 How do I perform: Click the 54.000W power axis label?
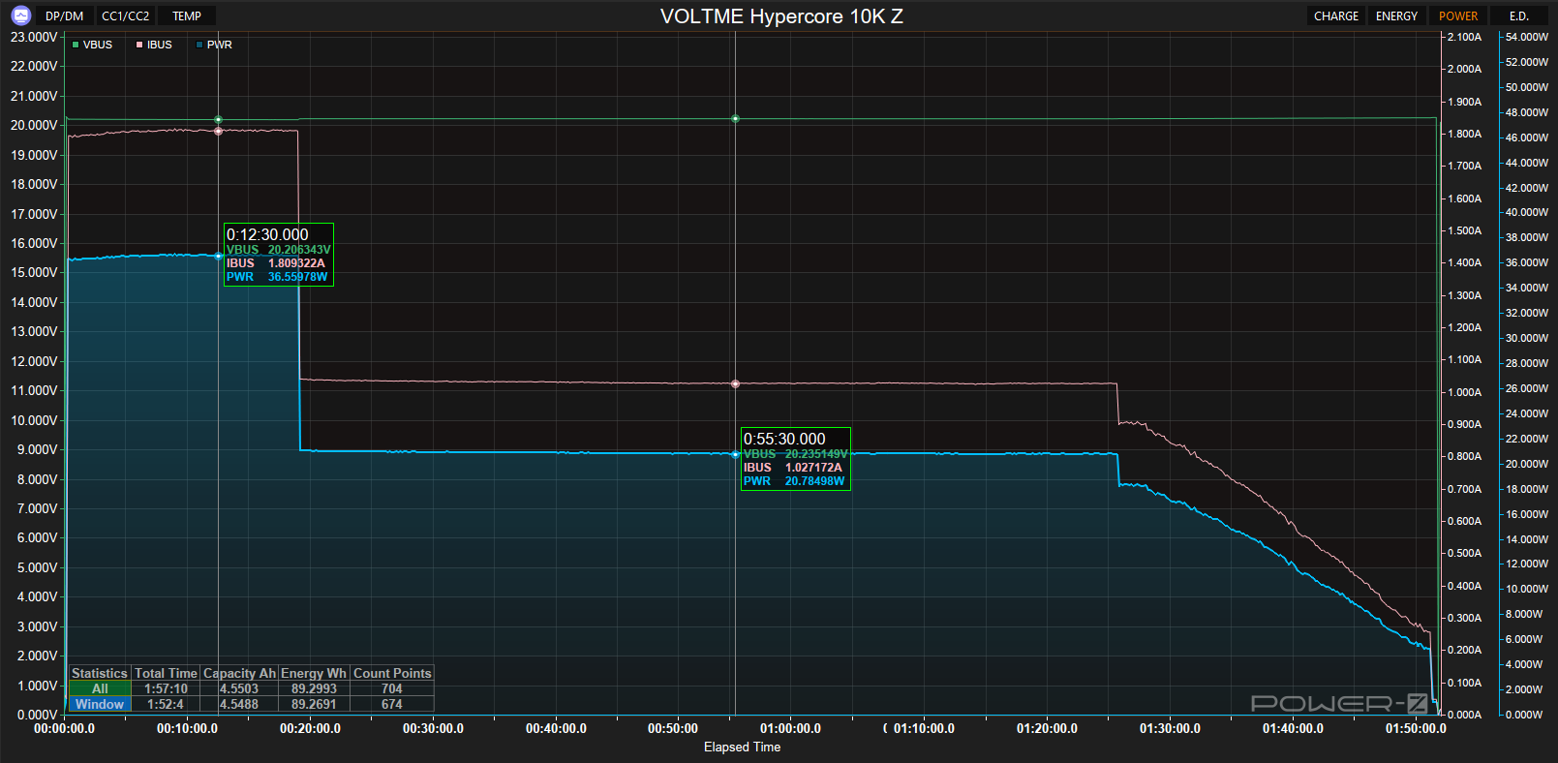[x=1526, y=37]
